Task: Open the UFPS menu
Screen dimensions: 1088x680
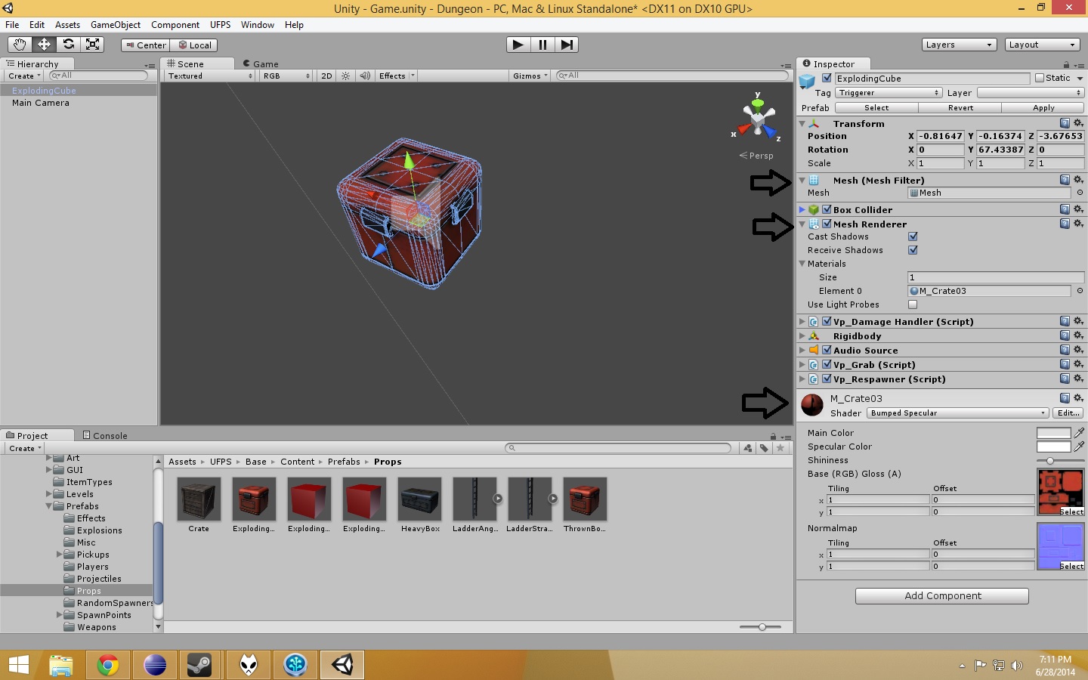Action: (x=221, y=25)
